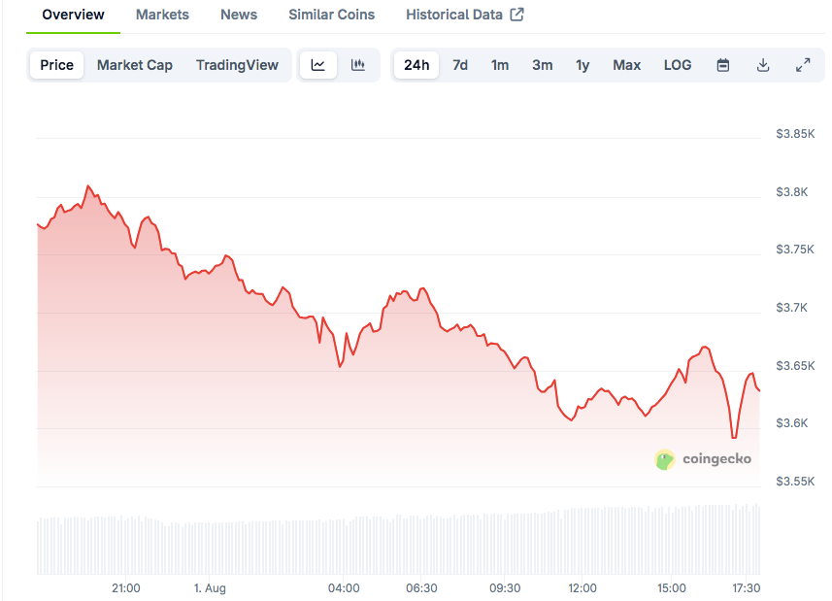Open the Markets tab

point(162,15)
